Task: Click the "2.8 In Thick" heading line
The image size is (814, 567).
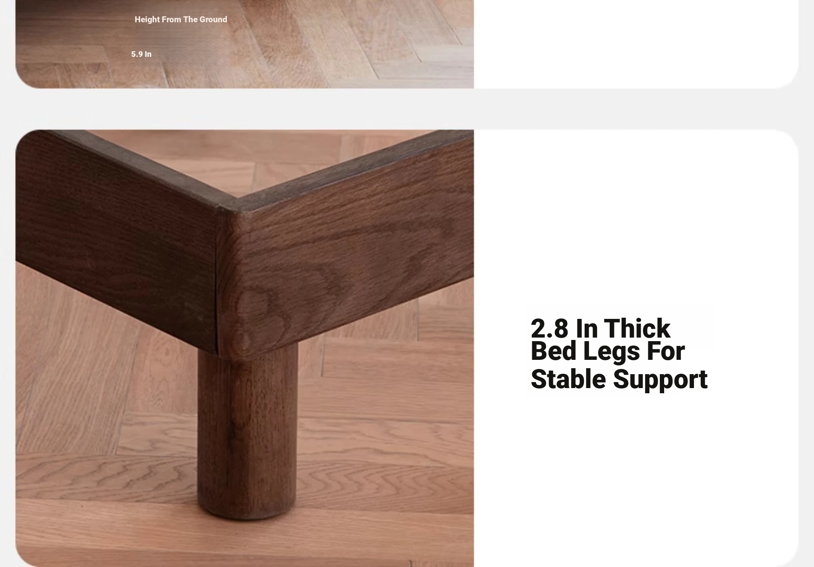Action: 601,328
